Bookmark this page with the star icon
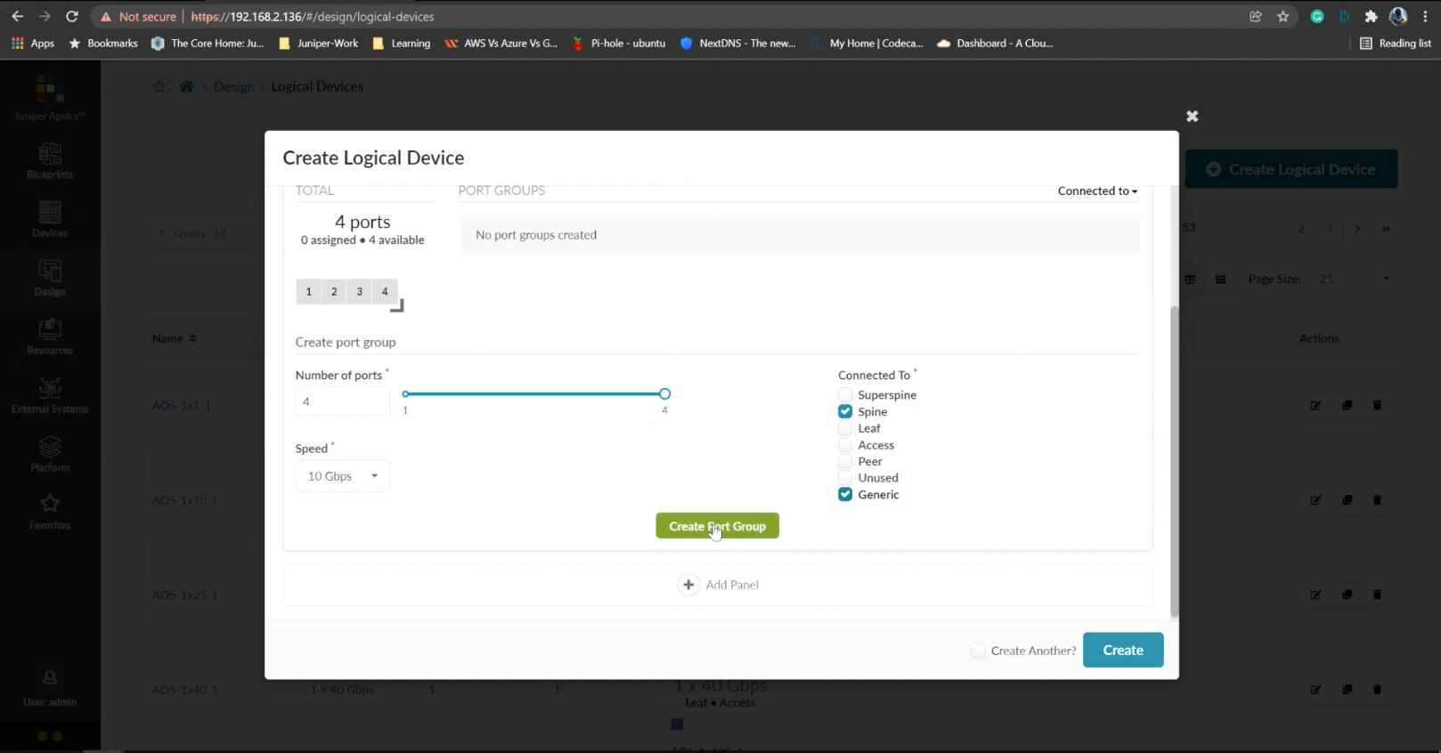This screenshot has width=1441, height=753. click(x=1283, y=17)
